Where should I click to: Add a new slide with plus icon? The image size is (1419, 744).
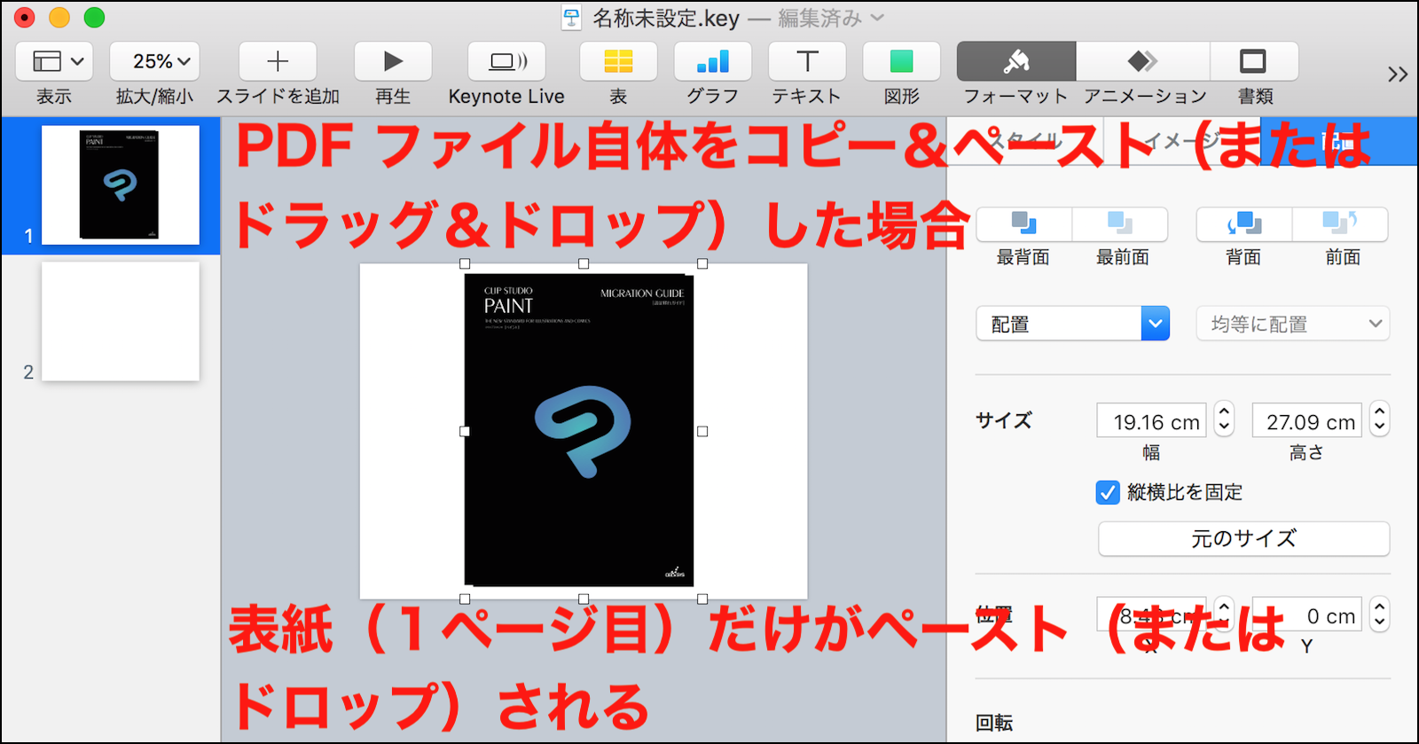(278, 61)
